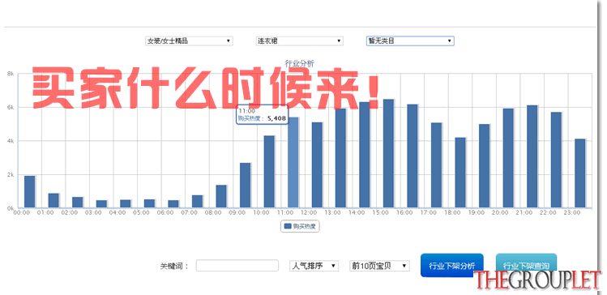Toggle the 购买热度 legend series
607x295 pixels.
(x=300, y=226)
